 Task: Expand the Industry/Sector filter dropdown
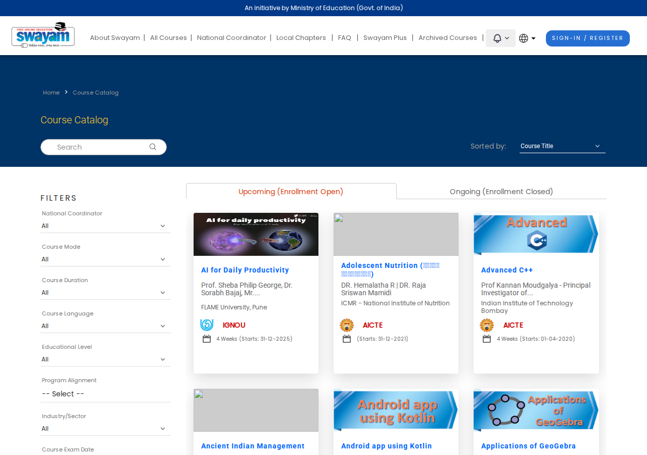106,429
